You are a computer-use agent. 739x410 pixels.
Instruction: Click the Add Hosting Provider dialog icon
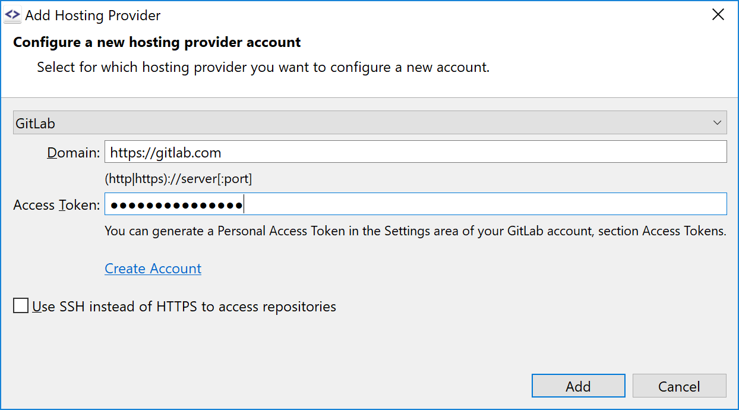12,14
